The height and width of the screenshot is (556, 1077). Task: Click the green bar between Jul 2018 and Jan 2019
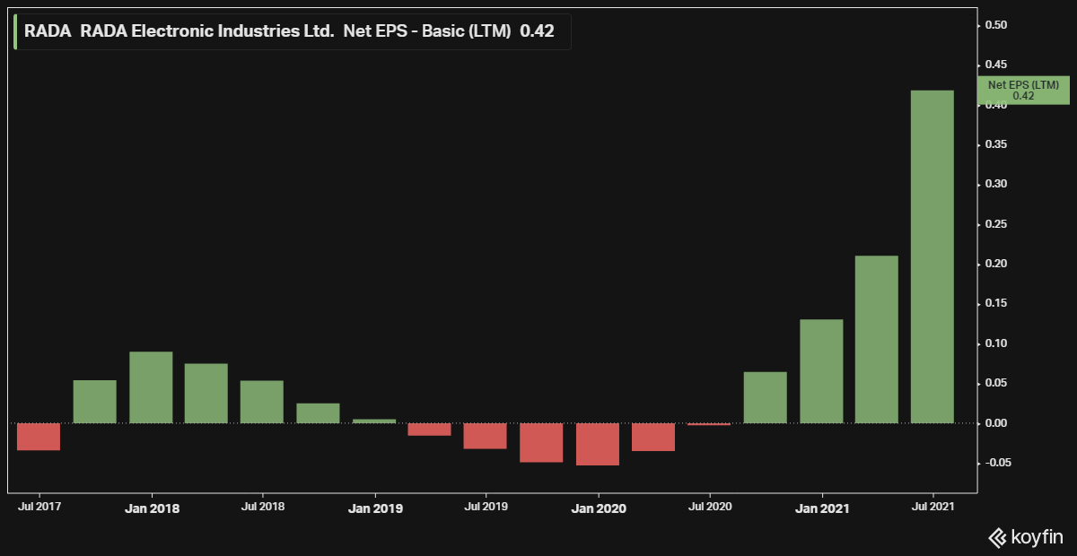coord(318,413)
